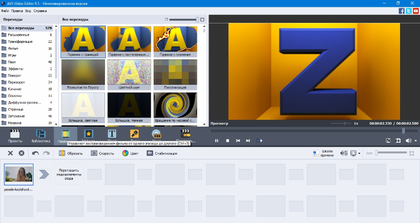
Task: Open the voice microphone icon
Action: point(134,133)
